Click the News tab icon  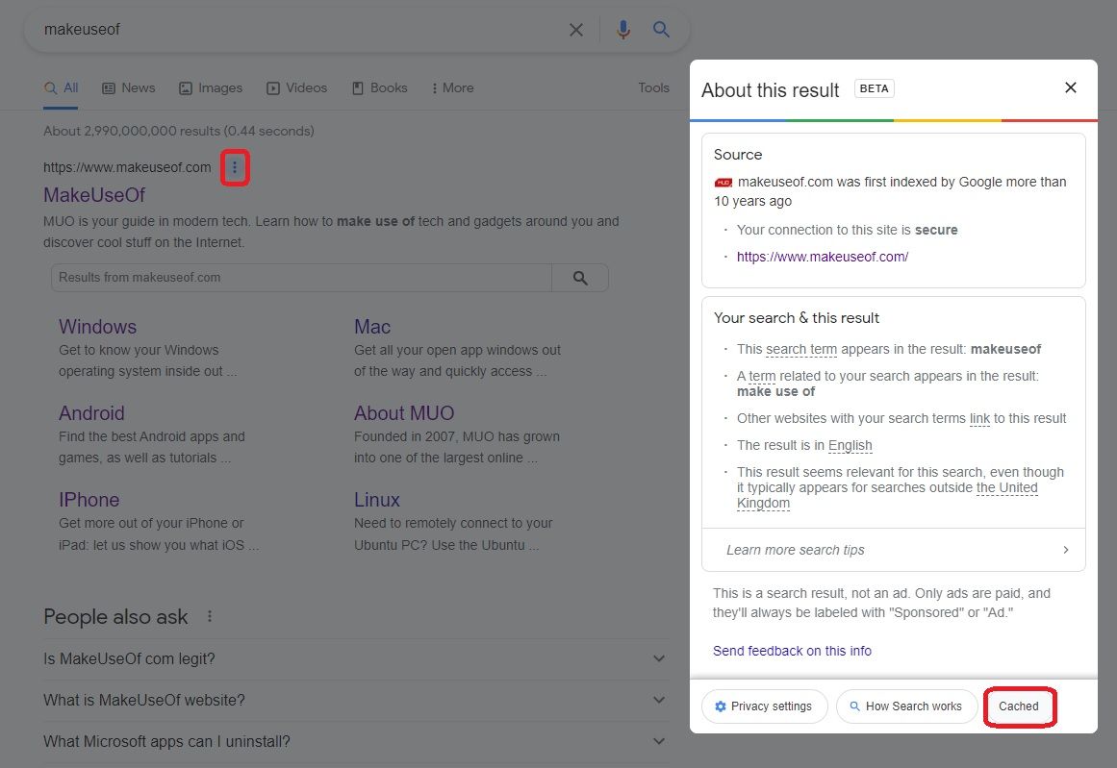111,87
